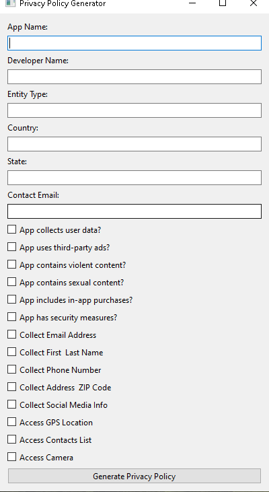Select the Entity Type field

coord(134,110)
